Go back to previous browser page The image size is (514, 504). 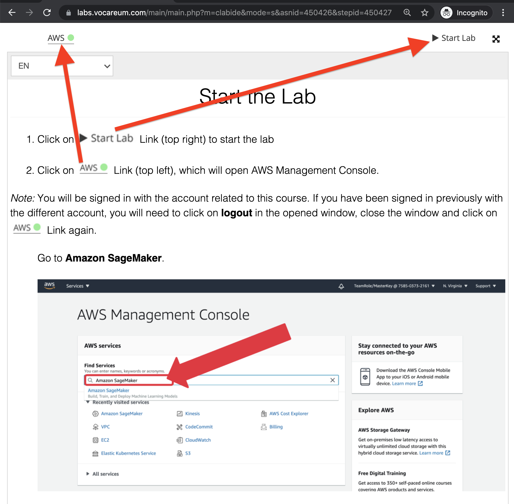[12, 13]
